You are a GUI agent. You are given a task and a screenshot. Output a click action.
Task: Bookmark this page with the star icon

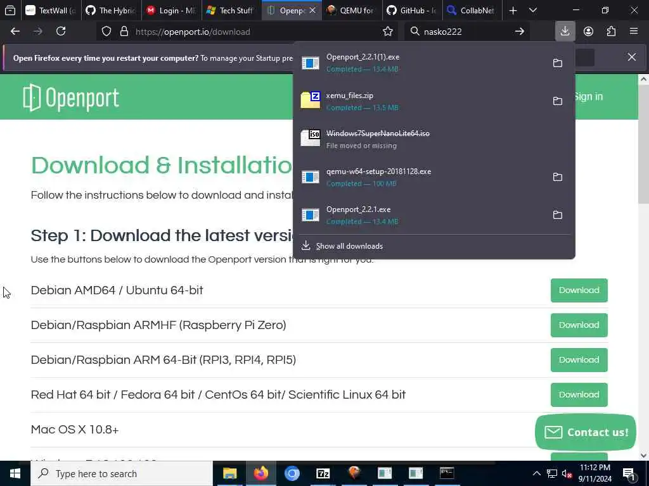point(388,32)
